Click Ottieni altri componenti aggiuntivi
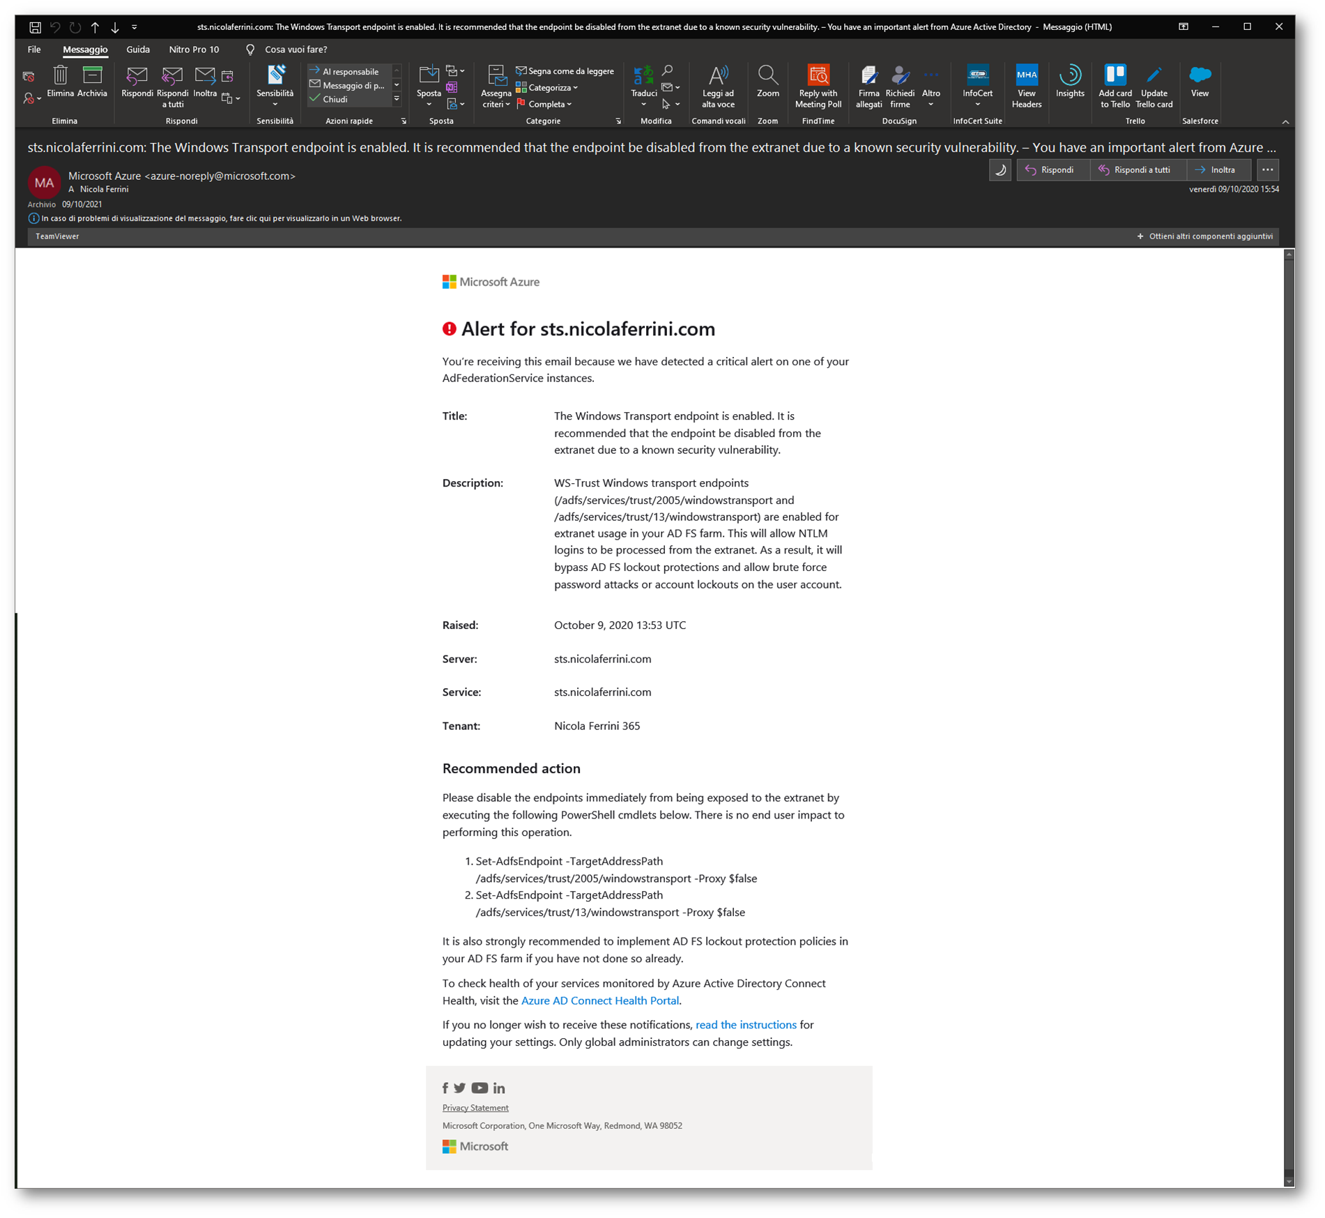The height and width of the screenshot is (1218, 1325). point(1204,236)
